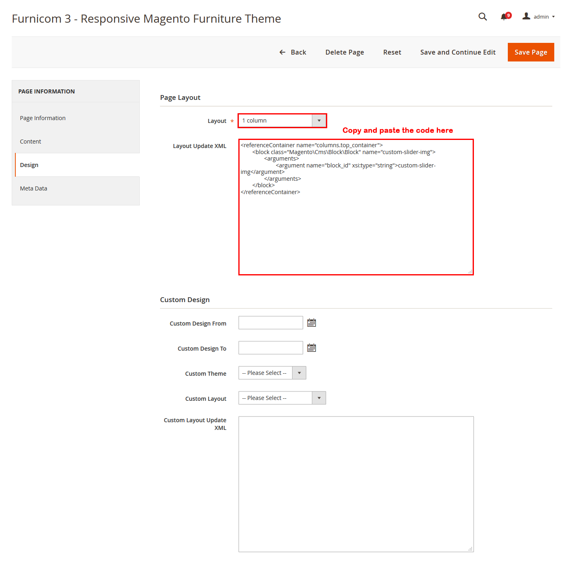The height and width of the screenshot is (586, 568).
Task: Open calendar for Custom Design To
Action: (x=311, y=348)
